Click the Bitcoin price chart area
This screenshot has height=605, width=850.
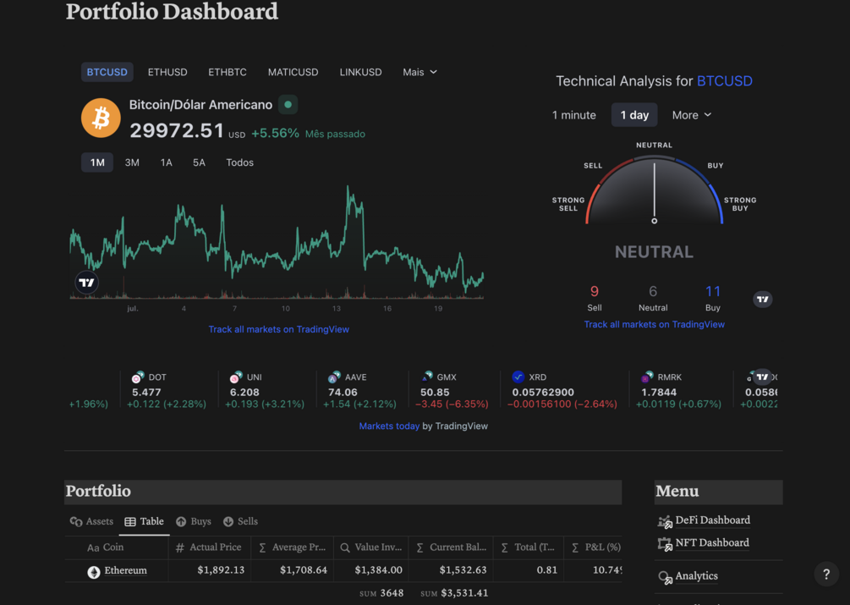[x=277, y=243]
